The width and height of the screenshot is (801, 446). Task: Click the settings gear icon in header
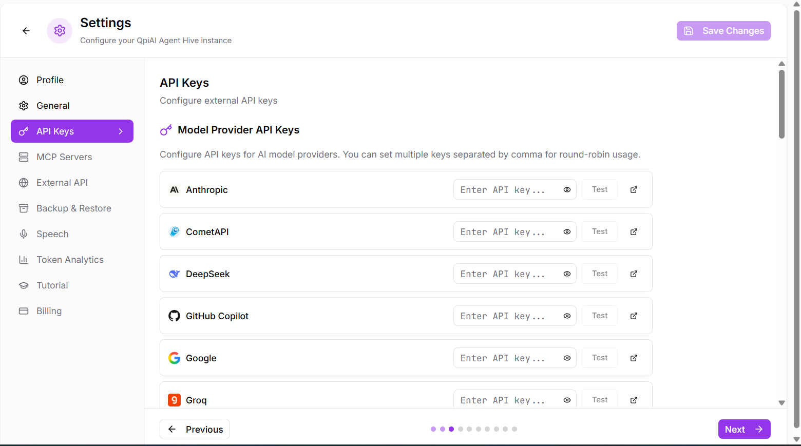click(60, 31)
